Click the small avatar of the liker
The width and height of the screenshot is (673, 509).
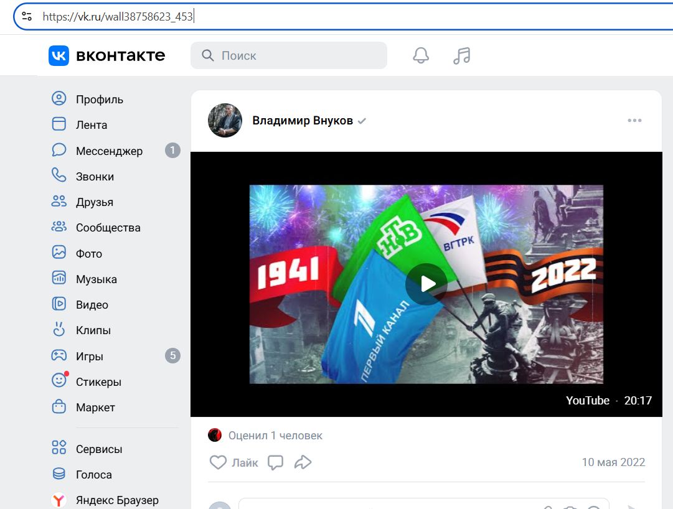[x=215, y=435]
